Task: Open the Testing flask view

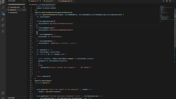Action: (x=3, y=31)
